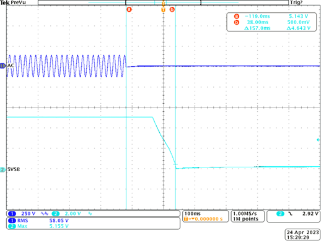Click the waveform record overview bar

coord(163,2)
